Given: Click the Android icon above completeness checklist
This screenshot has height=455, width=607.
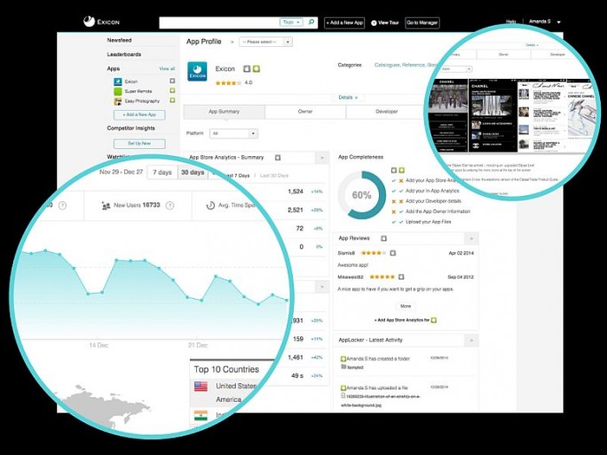Looking at the screenshot, I should tap(402, 170).
